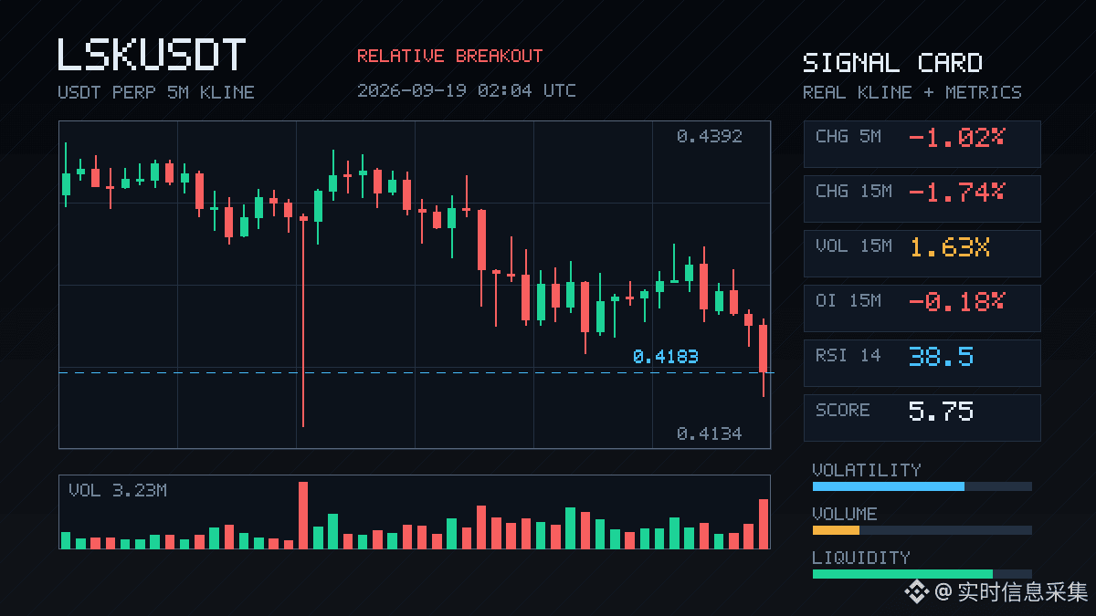This screenshot has height=616, width=1096.
Task: Click the LSKUSDT symbol title
Action: pyautogui.click(x=152, y=55)
